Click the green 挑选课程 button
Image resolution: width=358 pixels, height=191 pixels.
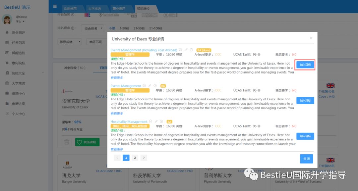click(87, 142)
